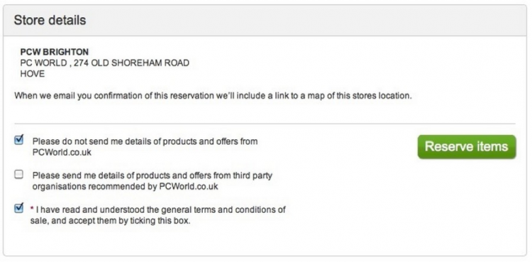Click the 'Please do not send me details' label
The image size is (532, 262).
point(145,146)
